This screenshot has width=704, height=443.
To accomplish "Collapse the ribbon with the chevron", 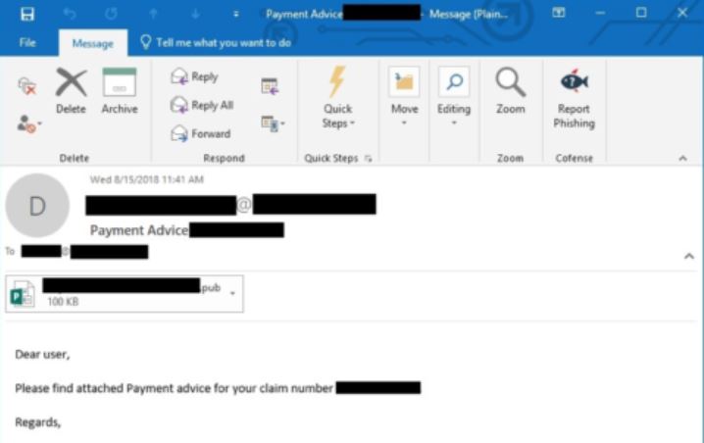I will coord(682,158).
